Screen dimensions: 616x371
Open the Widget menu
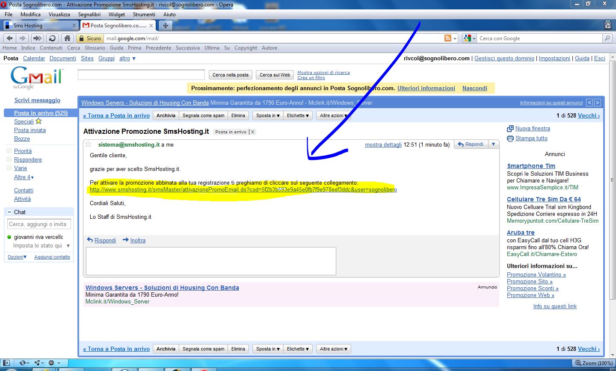[116, 14]
